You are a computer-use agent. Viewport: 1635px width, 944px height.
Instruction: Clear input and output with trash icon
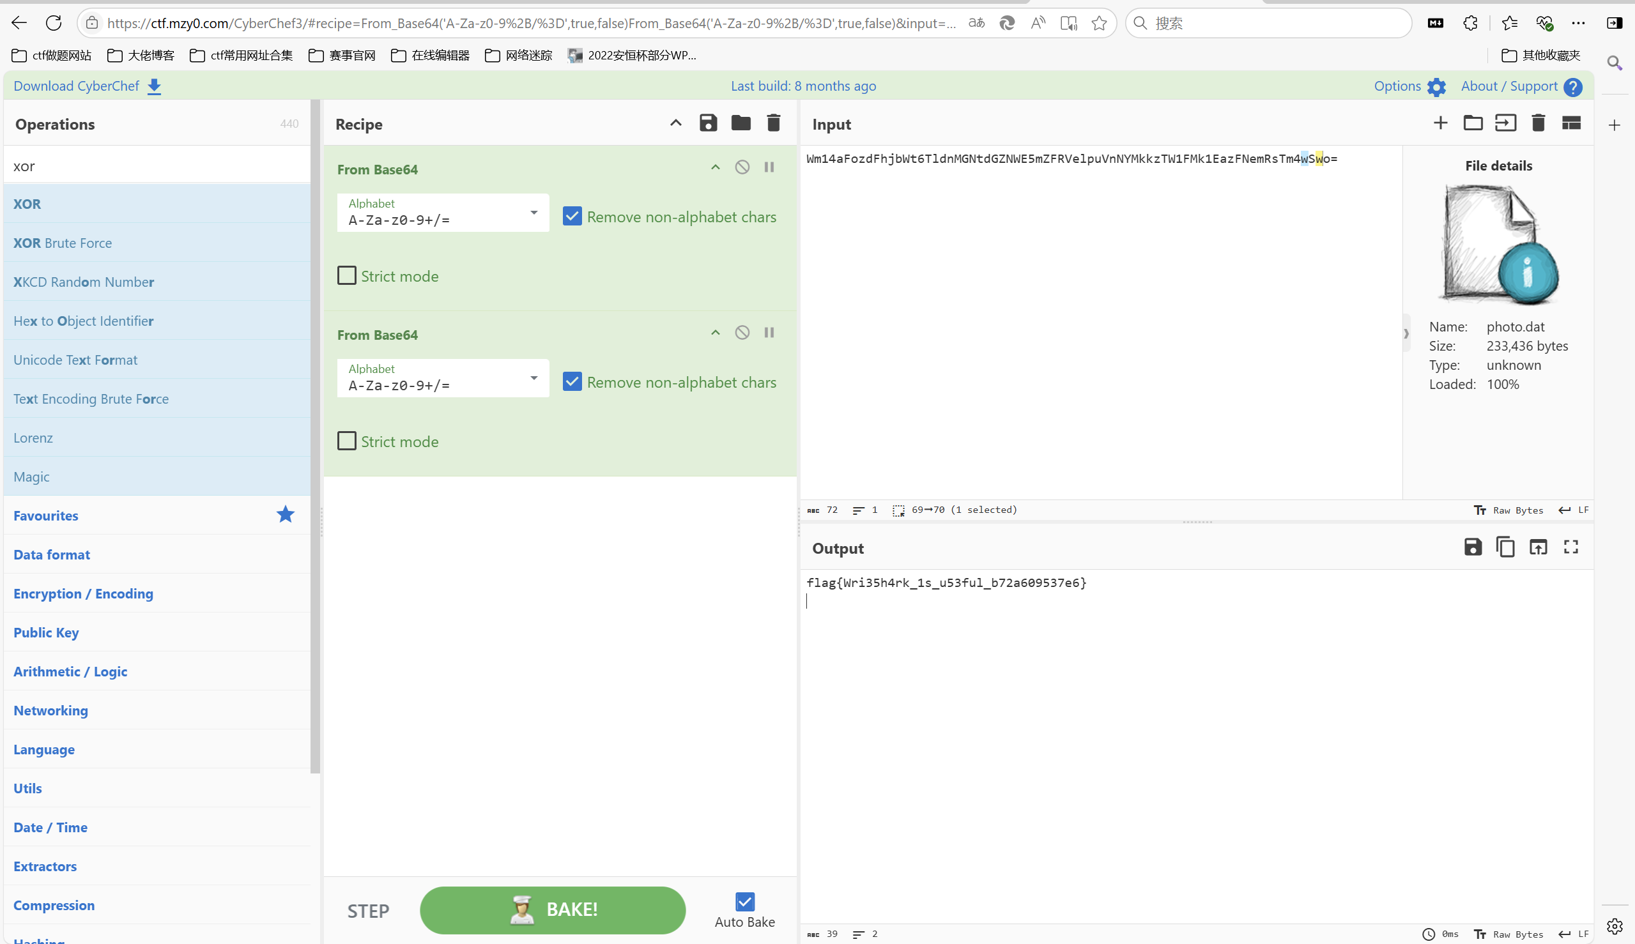[x=1539, y=123]
